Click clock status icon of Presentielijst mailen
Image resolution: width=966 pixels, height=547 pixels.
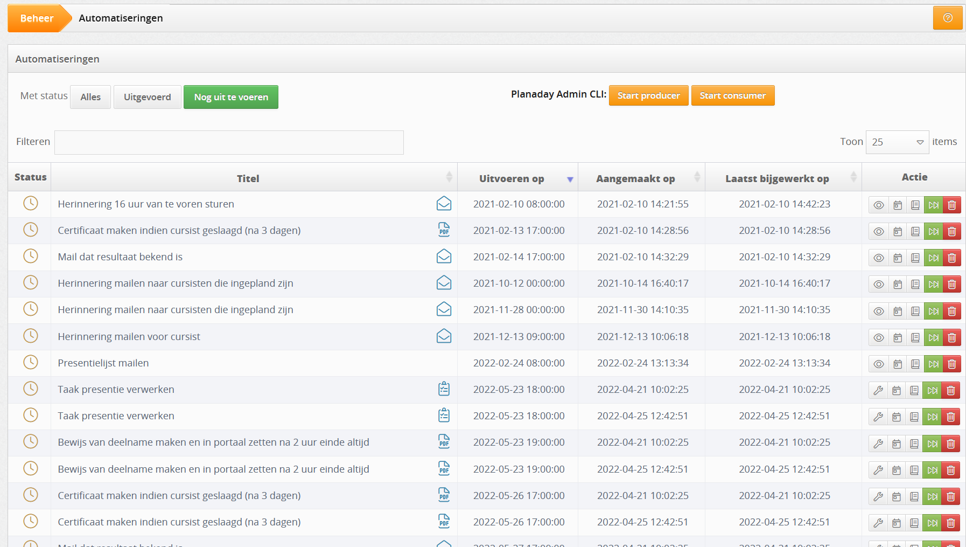coord(31,362)
